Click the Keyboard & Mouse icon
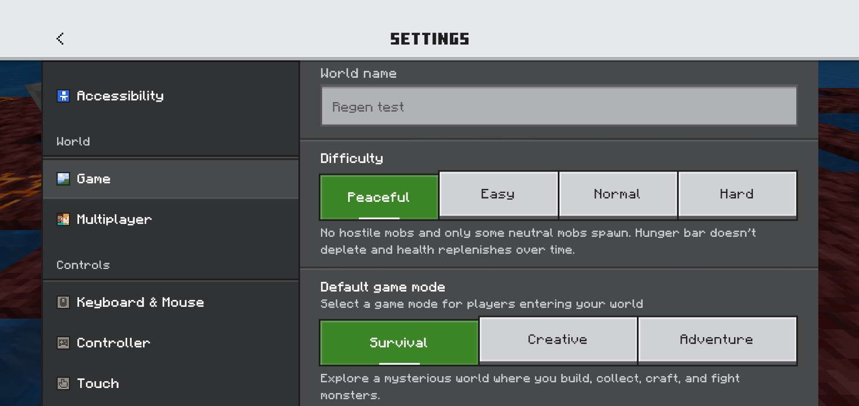Screen dimensions: 859x406 (63, 302)
